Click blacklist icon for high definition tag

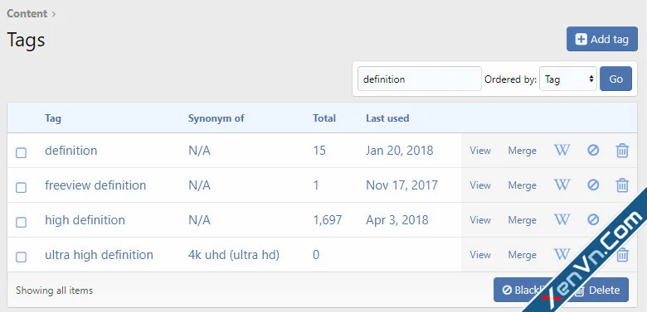click(593, 220)
